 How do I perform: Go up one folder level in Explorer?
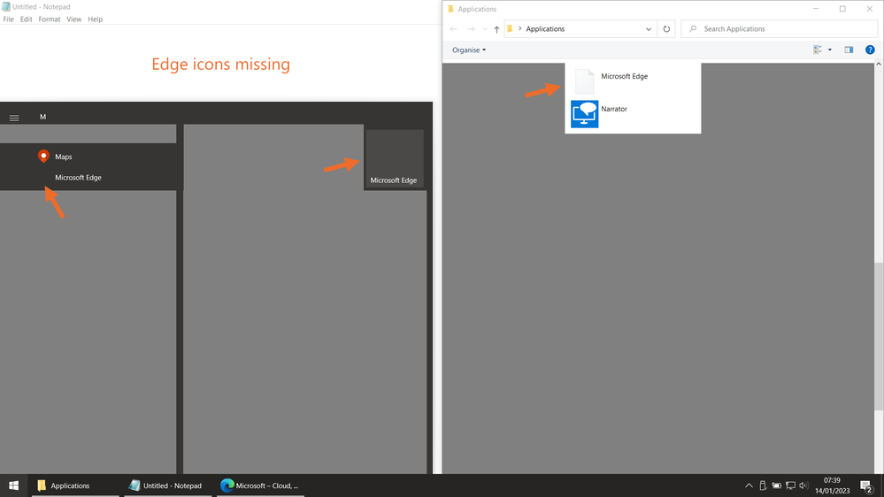tap(496, 29)
